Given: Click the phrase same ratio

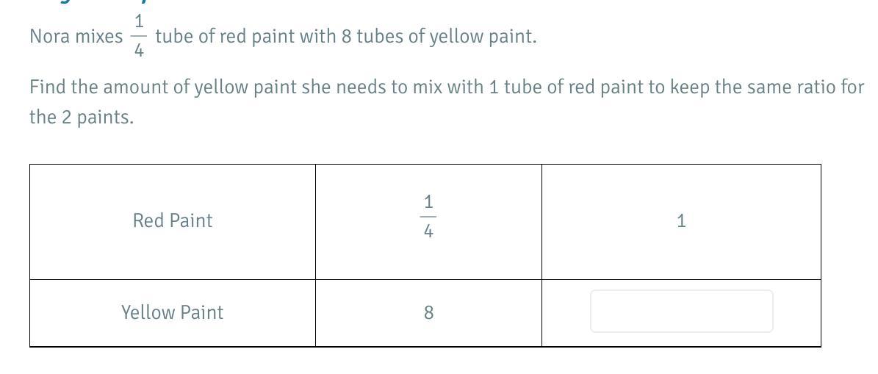Looking at the screenshot, I should point(798,87).
